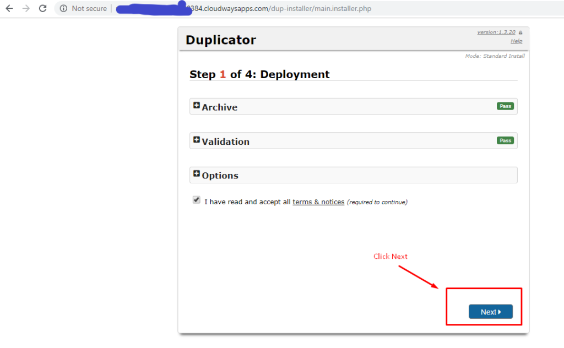Open the Help link

(x=517, y=41)
